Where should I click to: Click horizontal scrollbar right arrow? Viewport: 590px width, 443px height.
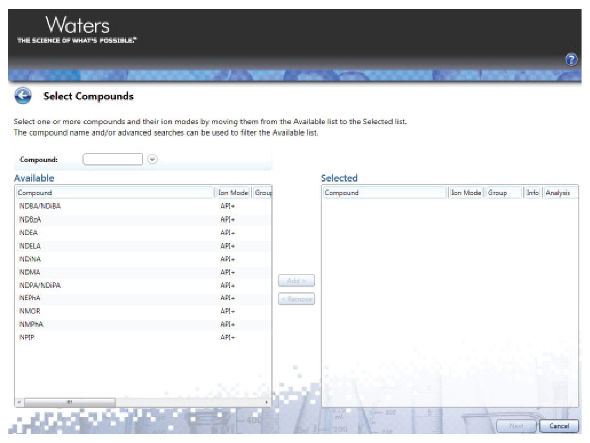coord(266,402)
